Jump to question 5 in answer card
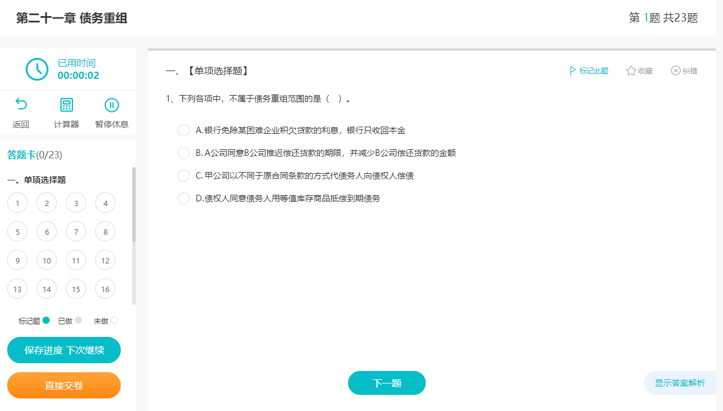Image resolution: width=723 pixels, height=411 pixels. [17, 231]
